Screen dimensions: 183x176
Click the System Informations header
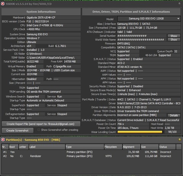click(41, 12)
